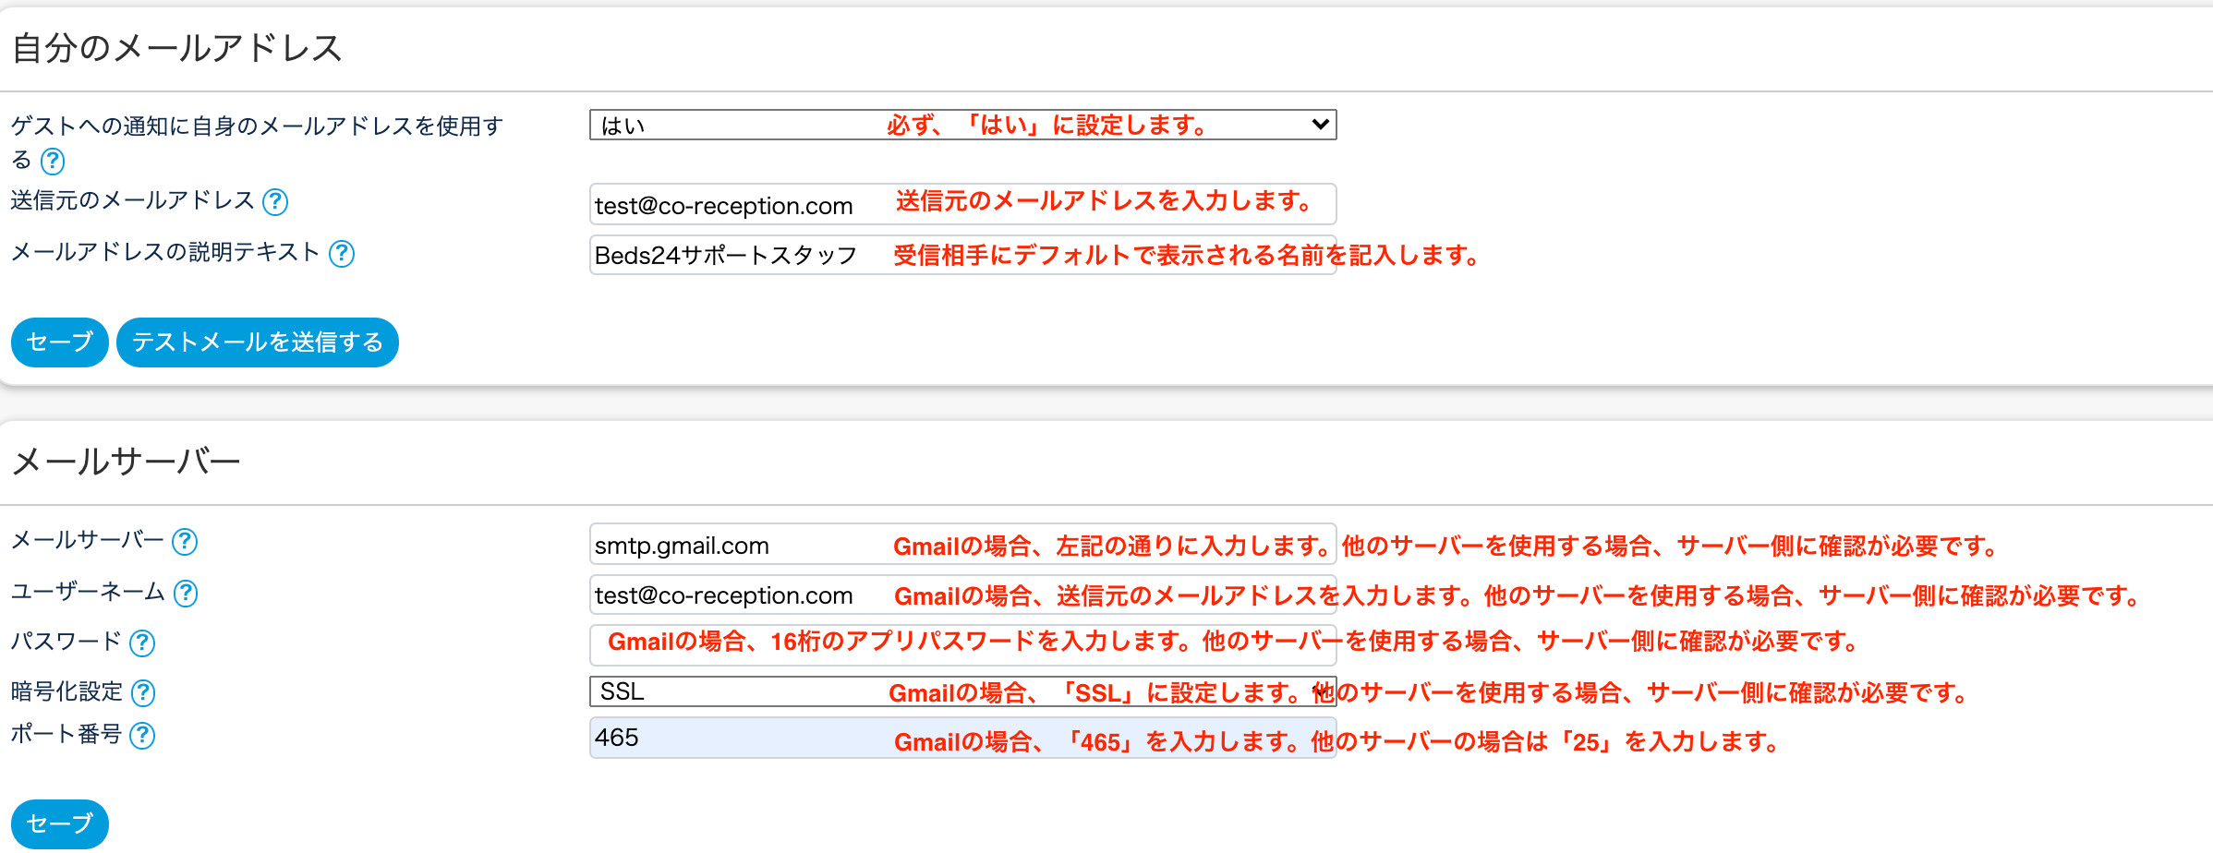This screenshot has width=2213, height=853.
Task: Show help for メールアドレスの説明テキスト
Action: (x=342, y=254)
